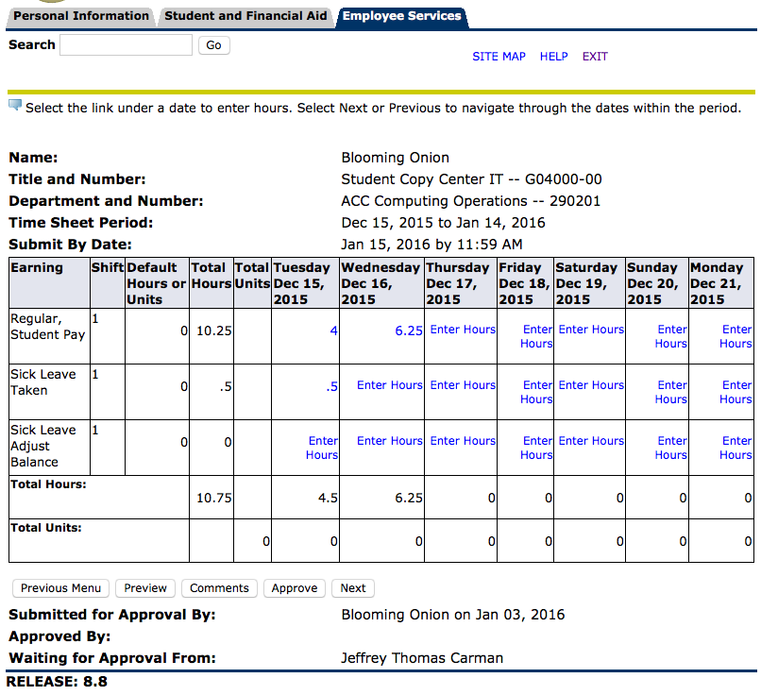Enter Hours for Sick Leave Adjust Balance on Sunday Dec 20
This screenshot has height=695, width=761.
(671, 448)
